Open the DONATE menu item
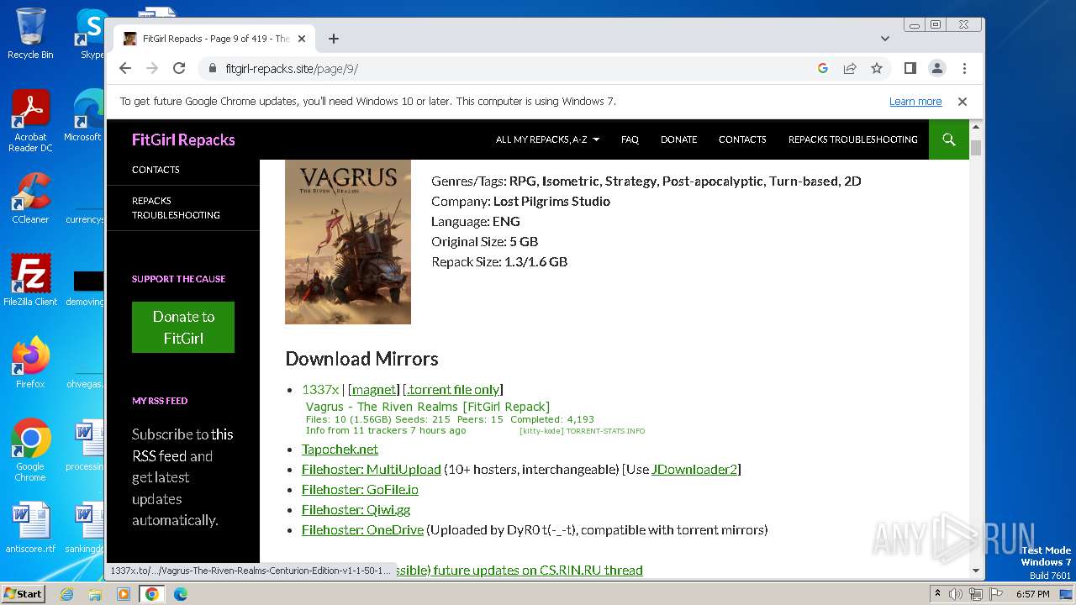 [678, 139]
